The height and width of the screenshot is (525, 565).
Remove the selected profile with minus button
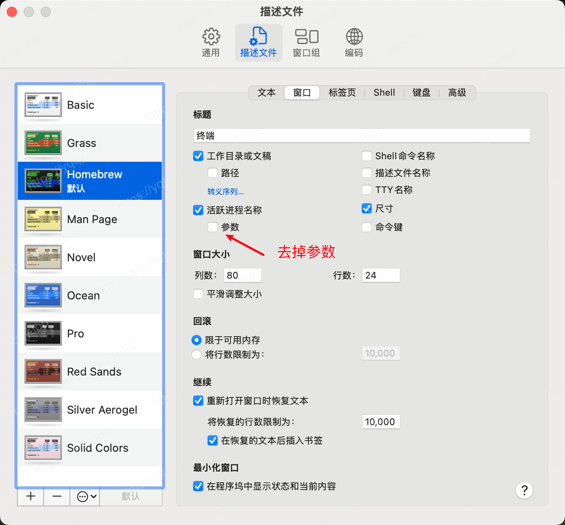coord(57,497)
